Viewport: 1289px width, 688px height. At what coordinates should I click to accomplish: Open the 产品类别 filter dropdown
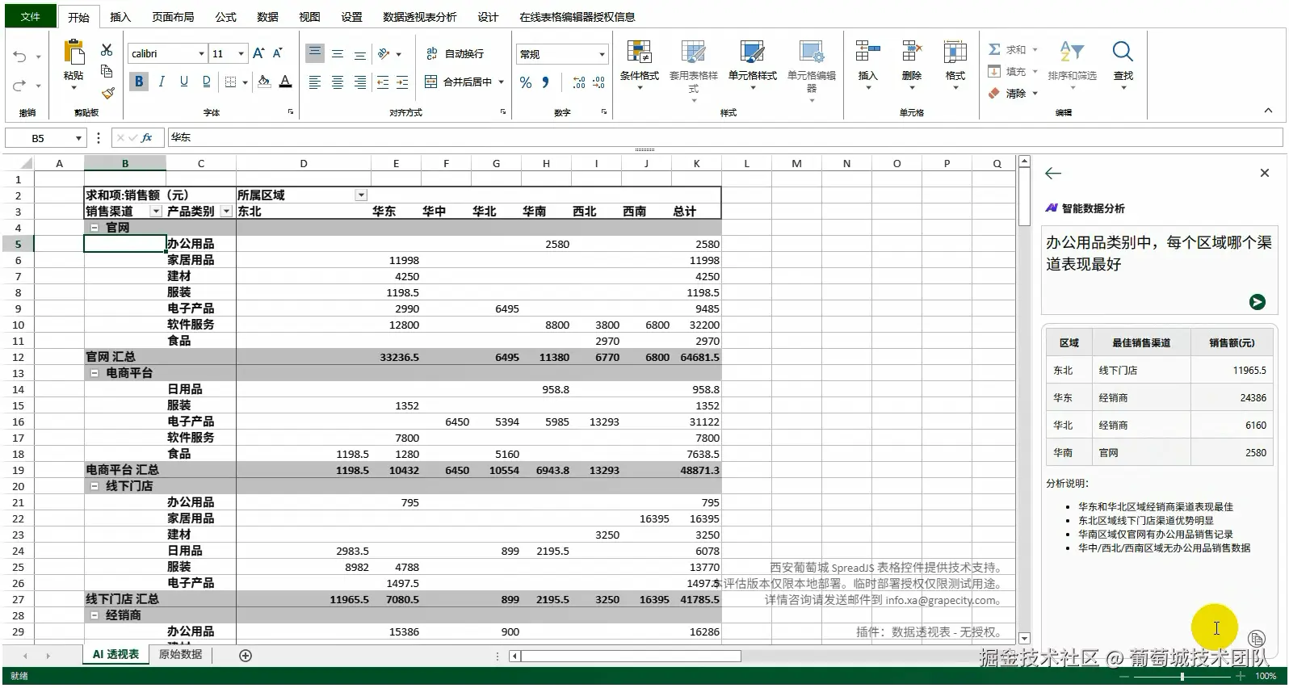click(226, 212)
